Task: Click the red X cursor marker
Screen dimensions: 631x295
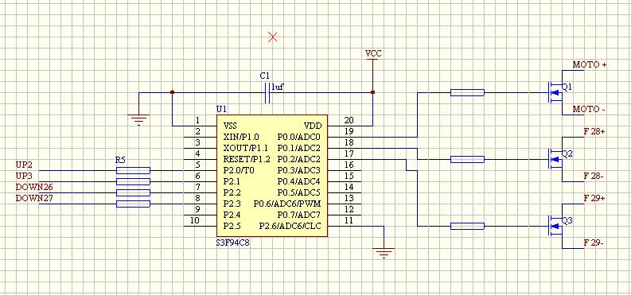Action: tap(272, 37)
